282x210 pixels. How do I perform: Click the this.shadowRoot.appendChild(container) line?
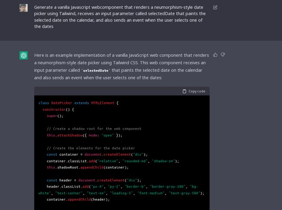pyautogui.click(x=88, y=167)
